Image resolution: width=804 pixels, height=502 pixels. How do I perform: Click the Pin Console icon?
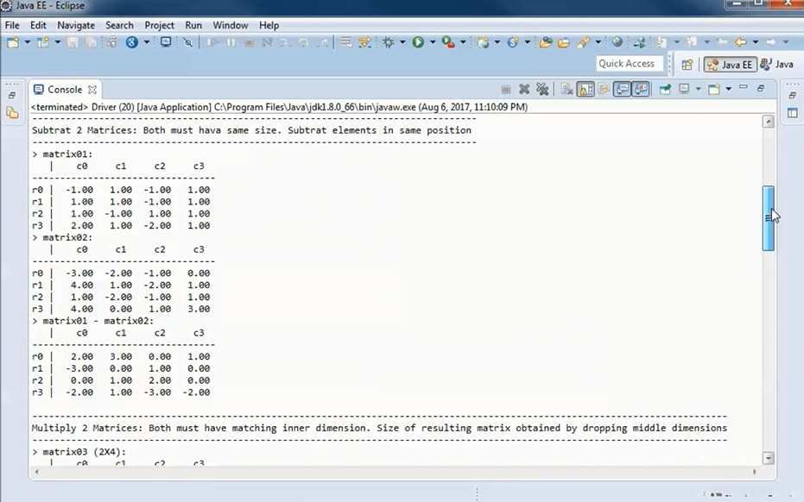click(x=665, y=90)
